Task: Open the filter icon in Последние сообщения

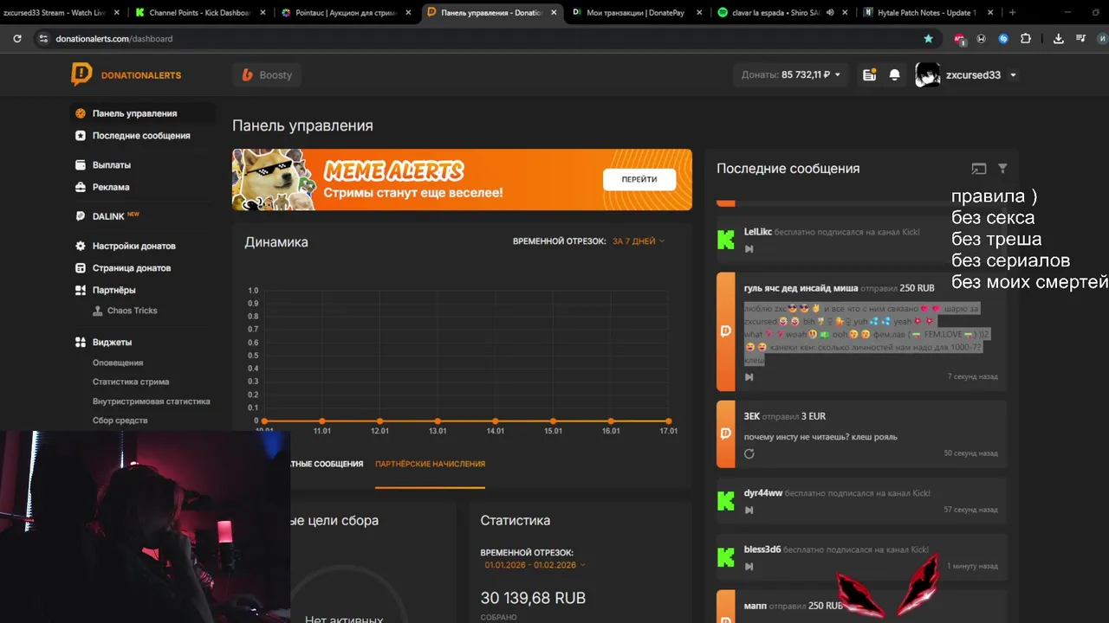Action: coord(1002,169)
